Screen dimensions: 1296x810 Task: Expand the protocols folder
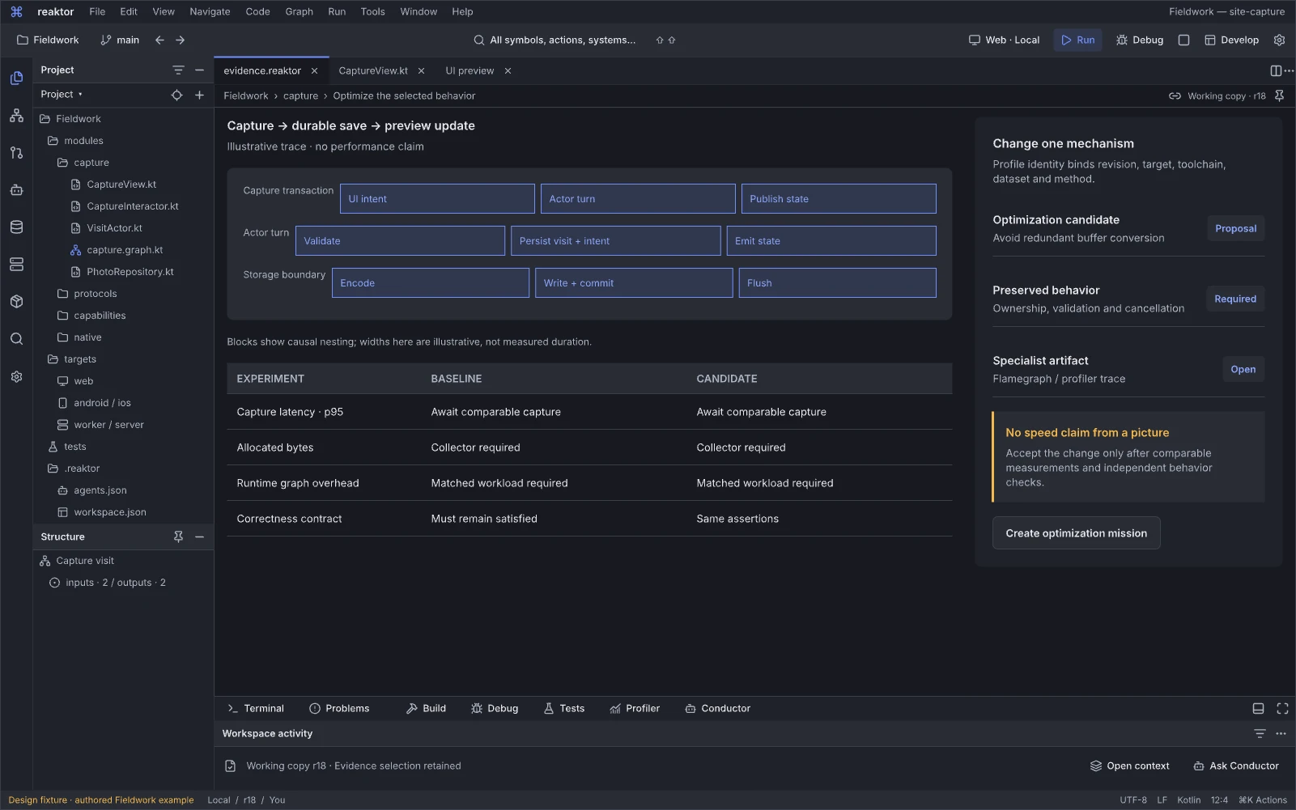coord(95,294)
